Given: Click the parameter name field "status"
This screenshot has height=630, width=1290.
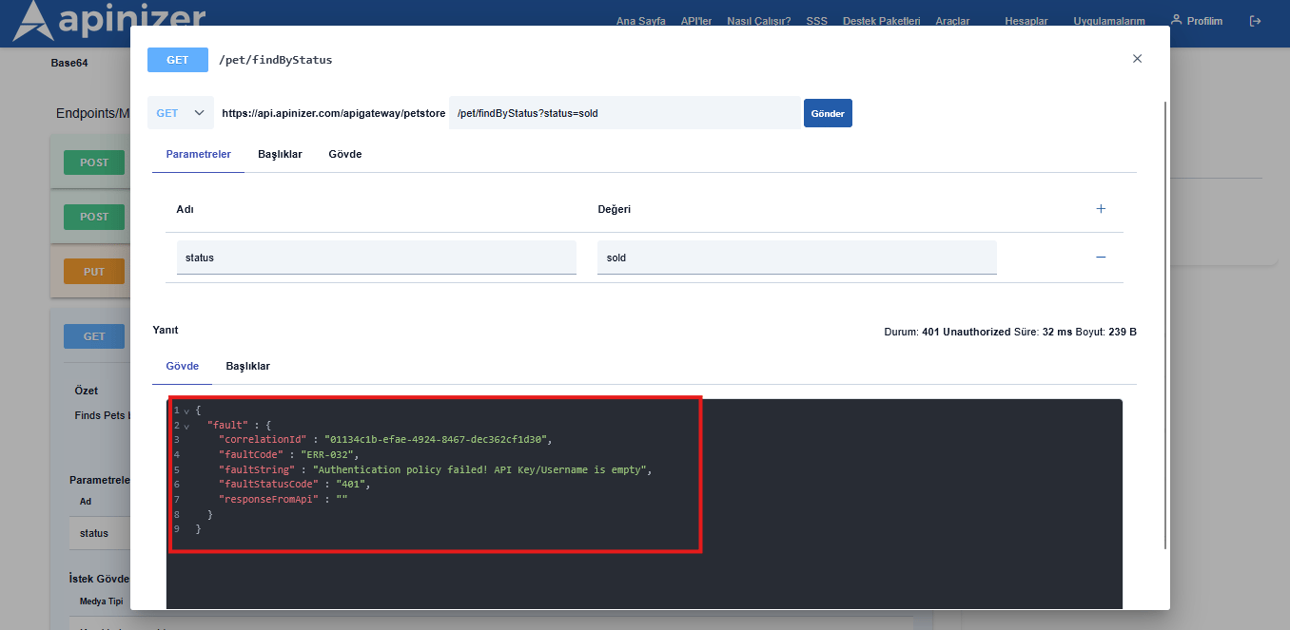Looking at the screenshot, I should pyautogui.click(x=377, y=258).
